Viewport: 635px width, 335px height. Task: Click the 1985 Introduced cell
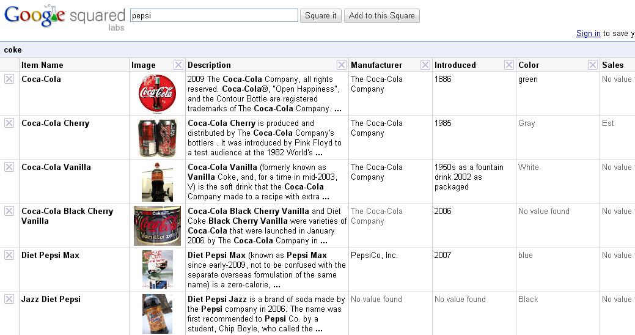[x=442, y=123]
